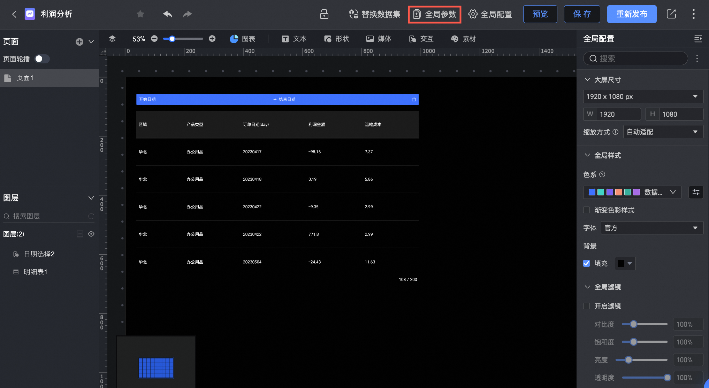This screenshot has width=709, height=388.
Task: Go back using the left arrow icon
Action: tap(14, 14)
